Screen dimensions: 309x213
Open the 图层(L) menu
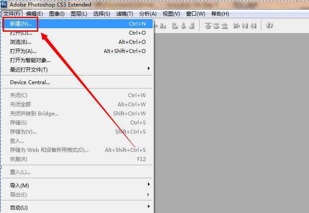click(x=79, y=14)
